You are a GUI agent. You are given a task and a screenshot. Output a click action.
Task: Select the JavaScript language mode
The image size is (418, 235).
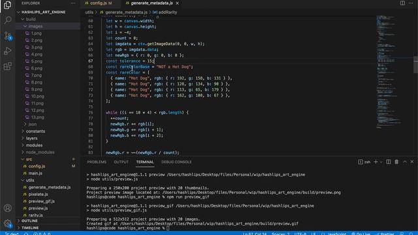click(x=337, y=234)
